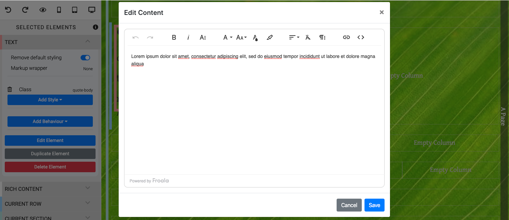Clear formatting from the text

click(x=308, y=37)
